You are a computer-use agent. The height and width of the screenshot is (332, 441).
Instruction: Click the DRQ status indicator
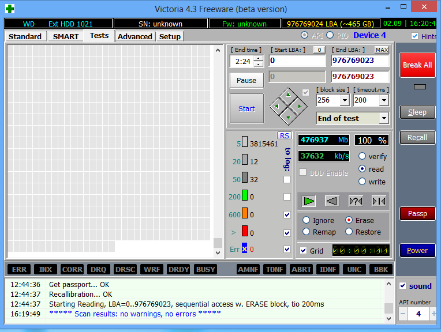click(x=99, y=269)
